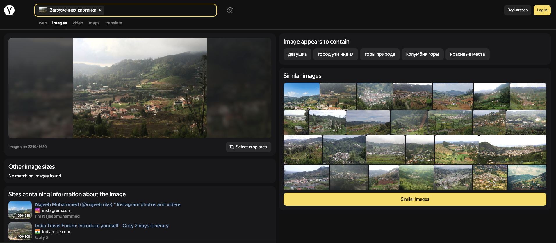
Task: Open the translate tab
Action: point(113,23)
